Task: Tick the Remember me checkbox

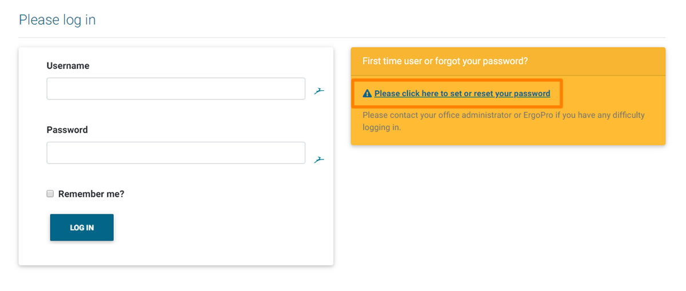Action: pyautogui.click(x=50, y=194)
